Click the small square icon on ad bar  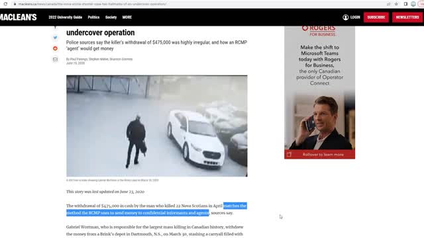click(x=289, y=155)
